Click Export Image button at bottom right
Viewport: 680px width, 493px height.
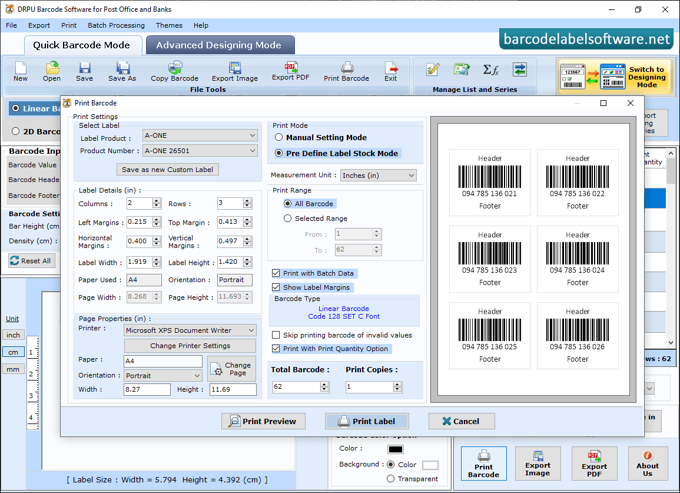538,464
